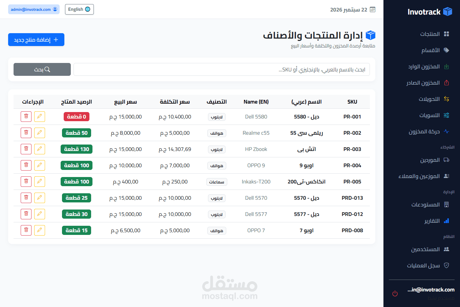The image size is (460, 307).
Task: Delete the Realme c55 product row
Action: point(26,133)
